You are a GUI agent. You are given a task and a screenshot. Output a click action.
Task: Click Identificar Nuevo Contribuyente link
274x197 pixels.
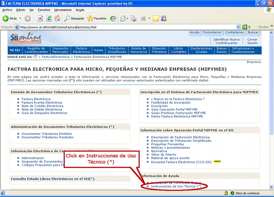[227, 41]
